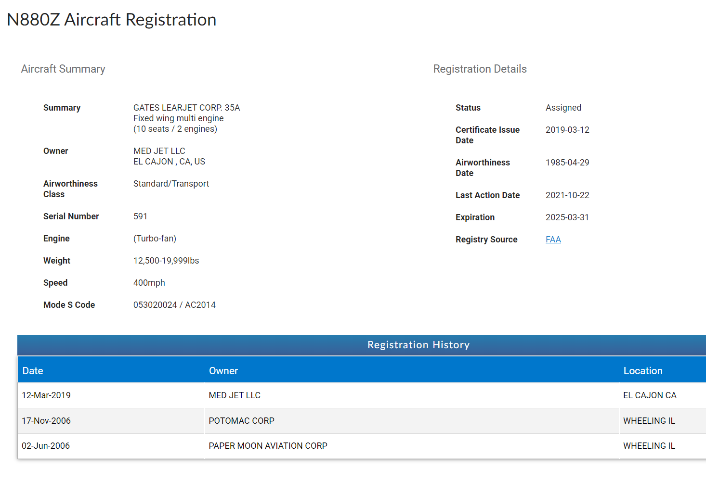The width and height of the screenshot is (706, 480).
Task: Click the 10 seats / 2 engines text
Action: click(x=175, y=129)
